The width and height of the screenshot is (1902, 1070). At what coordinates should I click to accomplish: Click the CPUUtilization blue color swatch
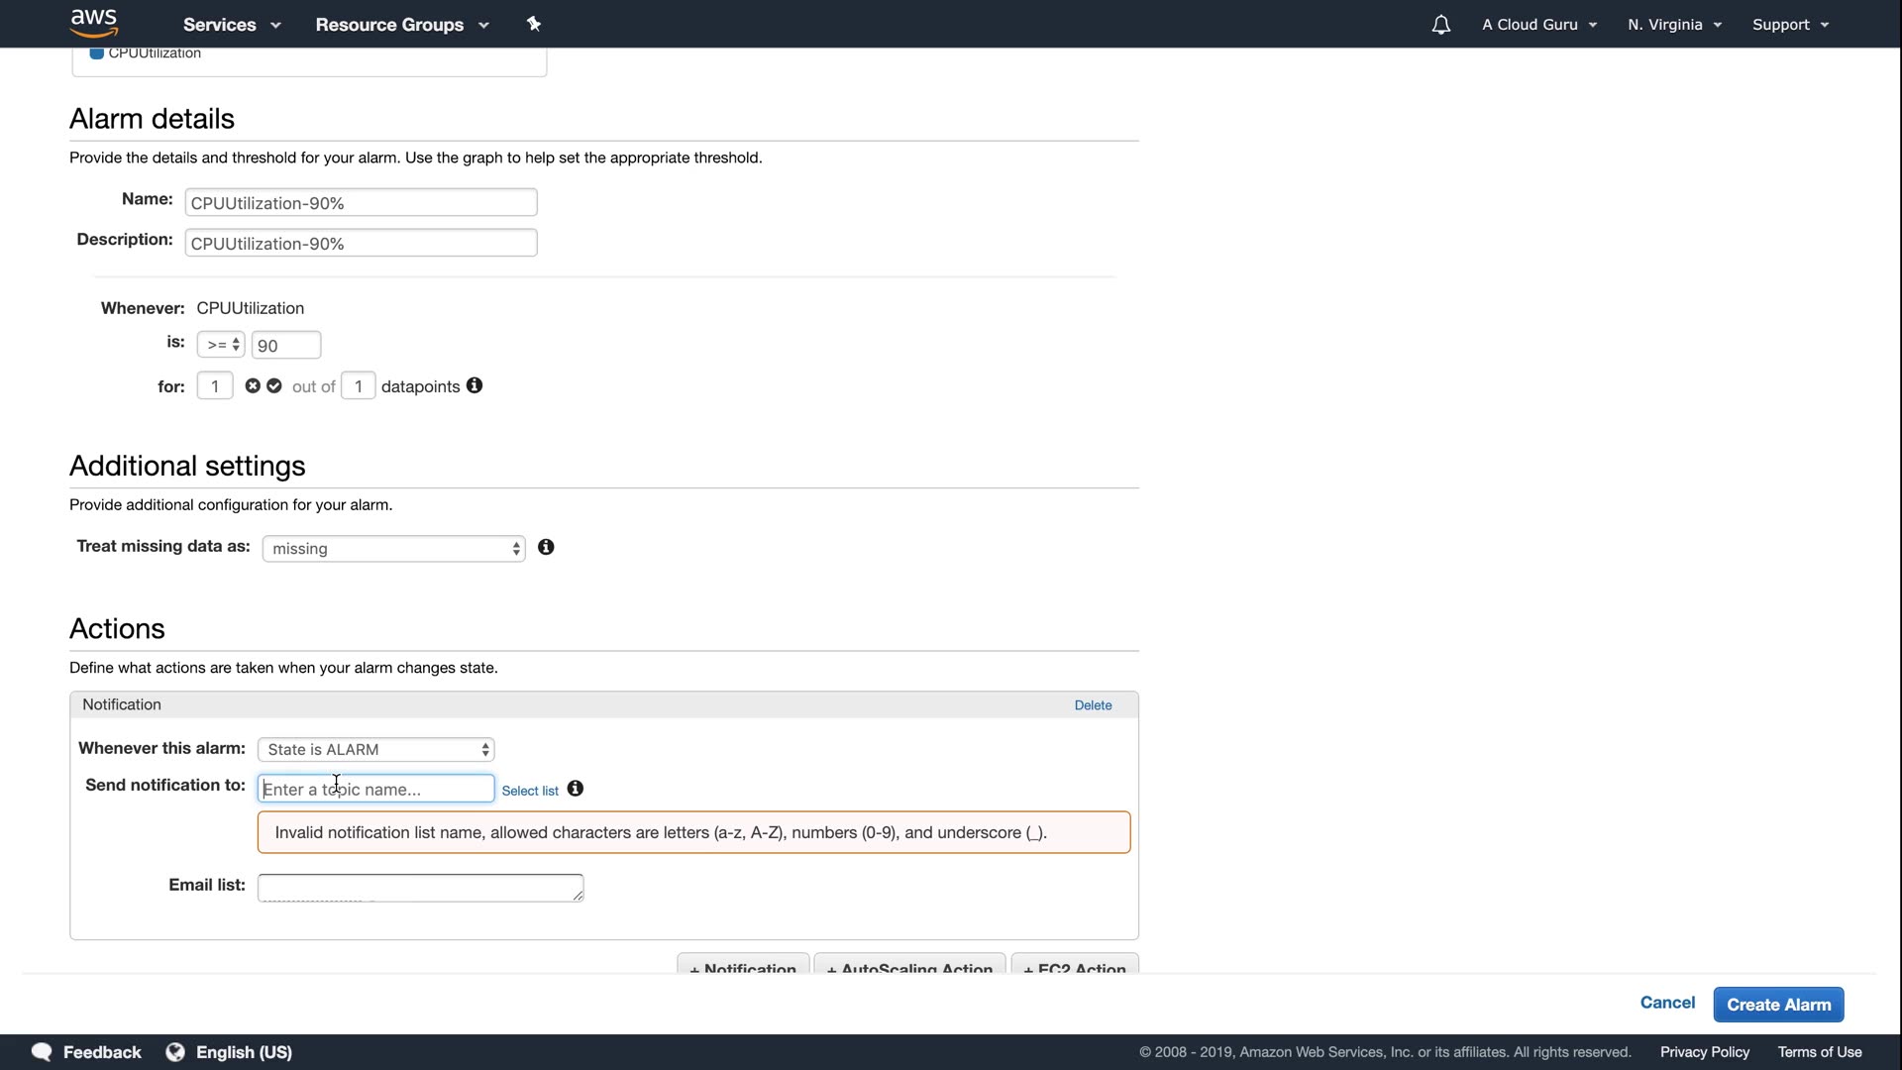97,53
